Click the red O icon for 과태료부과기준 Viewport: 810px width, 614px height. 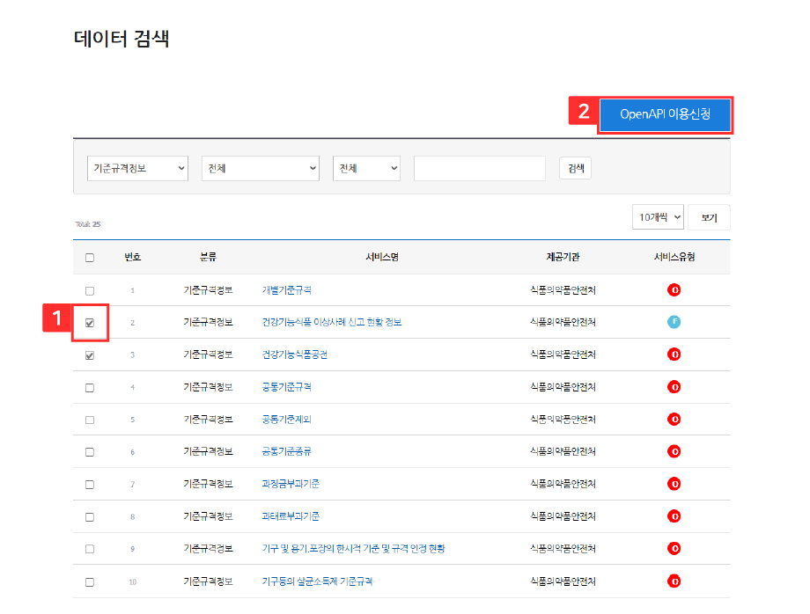pyautogui.click(x=674, y=516)
